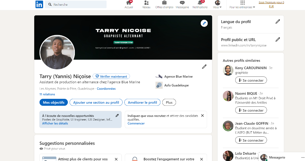
Task: Click the Asfo Guadeloupe logo icon
Action: 159,85
